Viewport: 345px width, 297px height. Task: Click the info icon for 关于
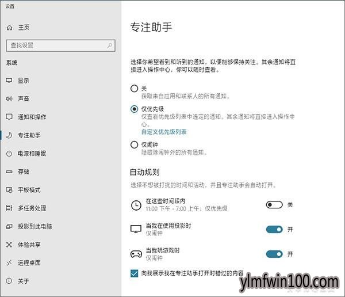point(9,281)
